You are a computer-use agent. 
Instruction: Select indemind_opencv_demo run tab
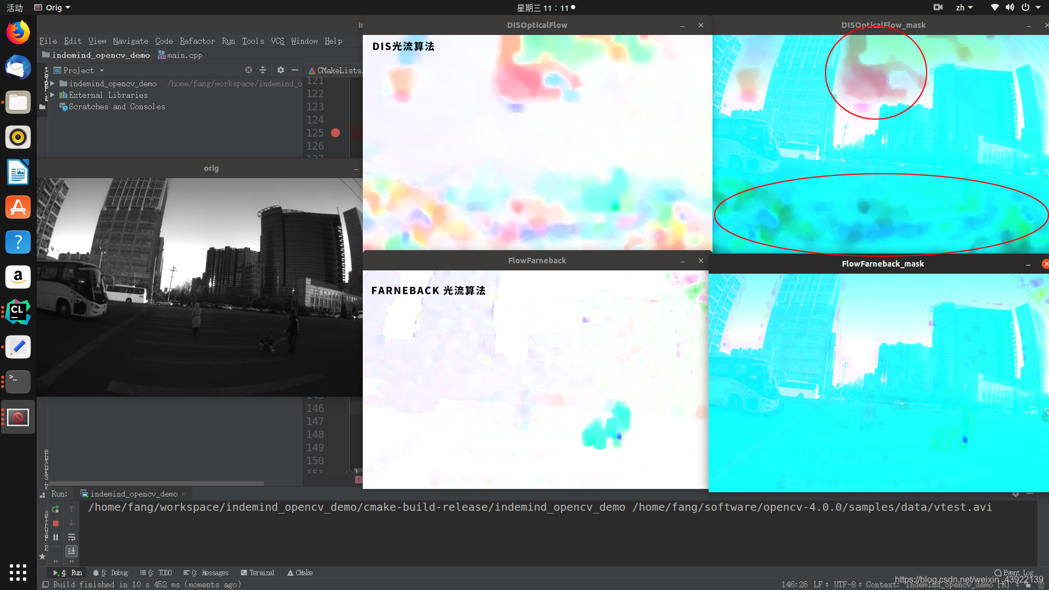click(x=134, y=494)
